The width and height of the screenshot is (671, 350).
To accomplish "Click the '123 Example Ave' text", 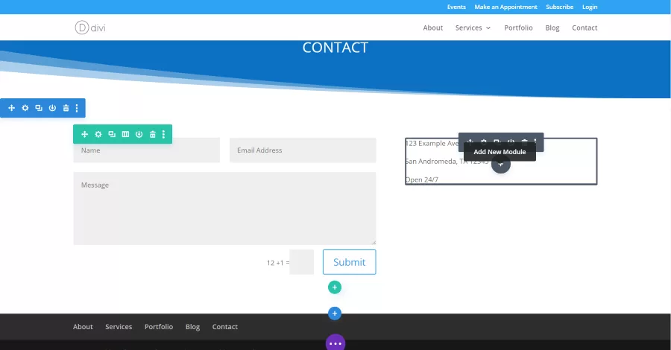I will point(432,143).
